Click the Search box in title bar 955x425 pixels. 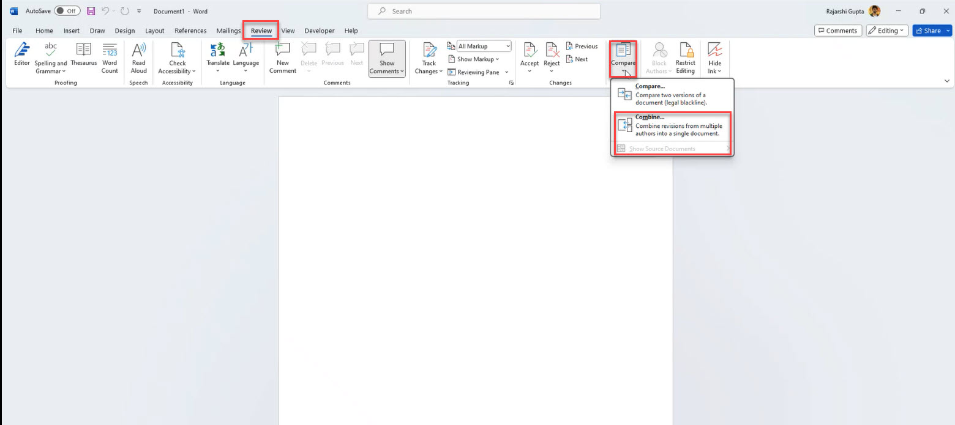484,11
